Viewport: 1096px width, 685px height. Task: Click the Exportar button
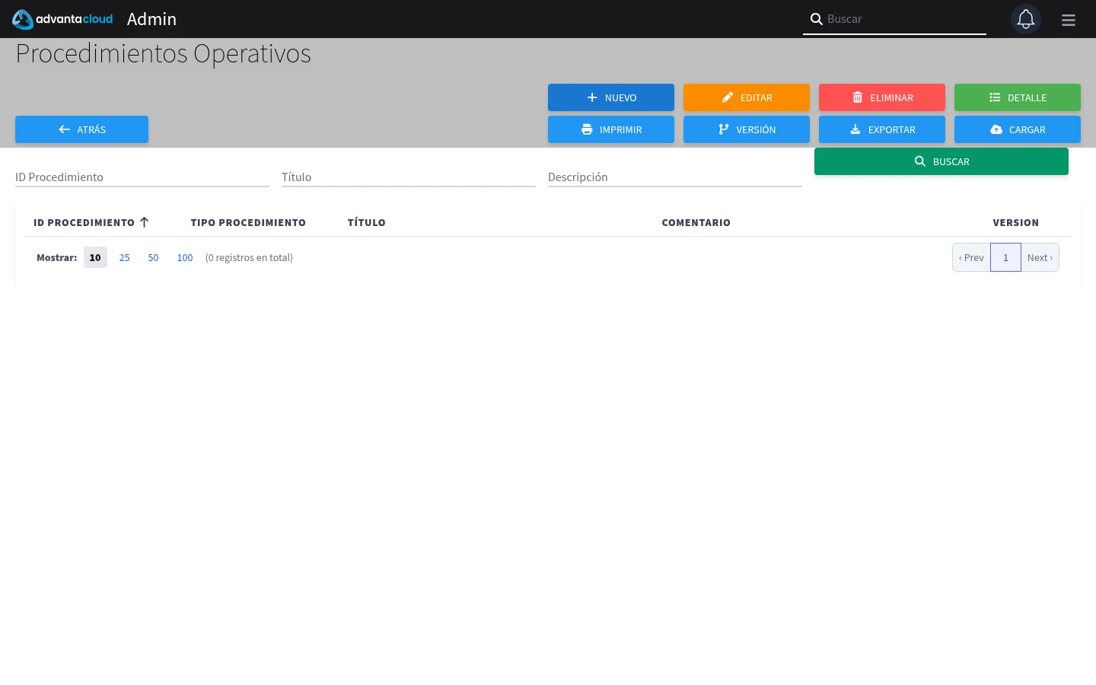[x=882, y=129]
